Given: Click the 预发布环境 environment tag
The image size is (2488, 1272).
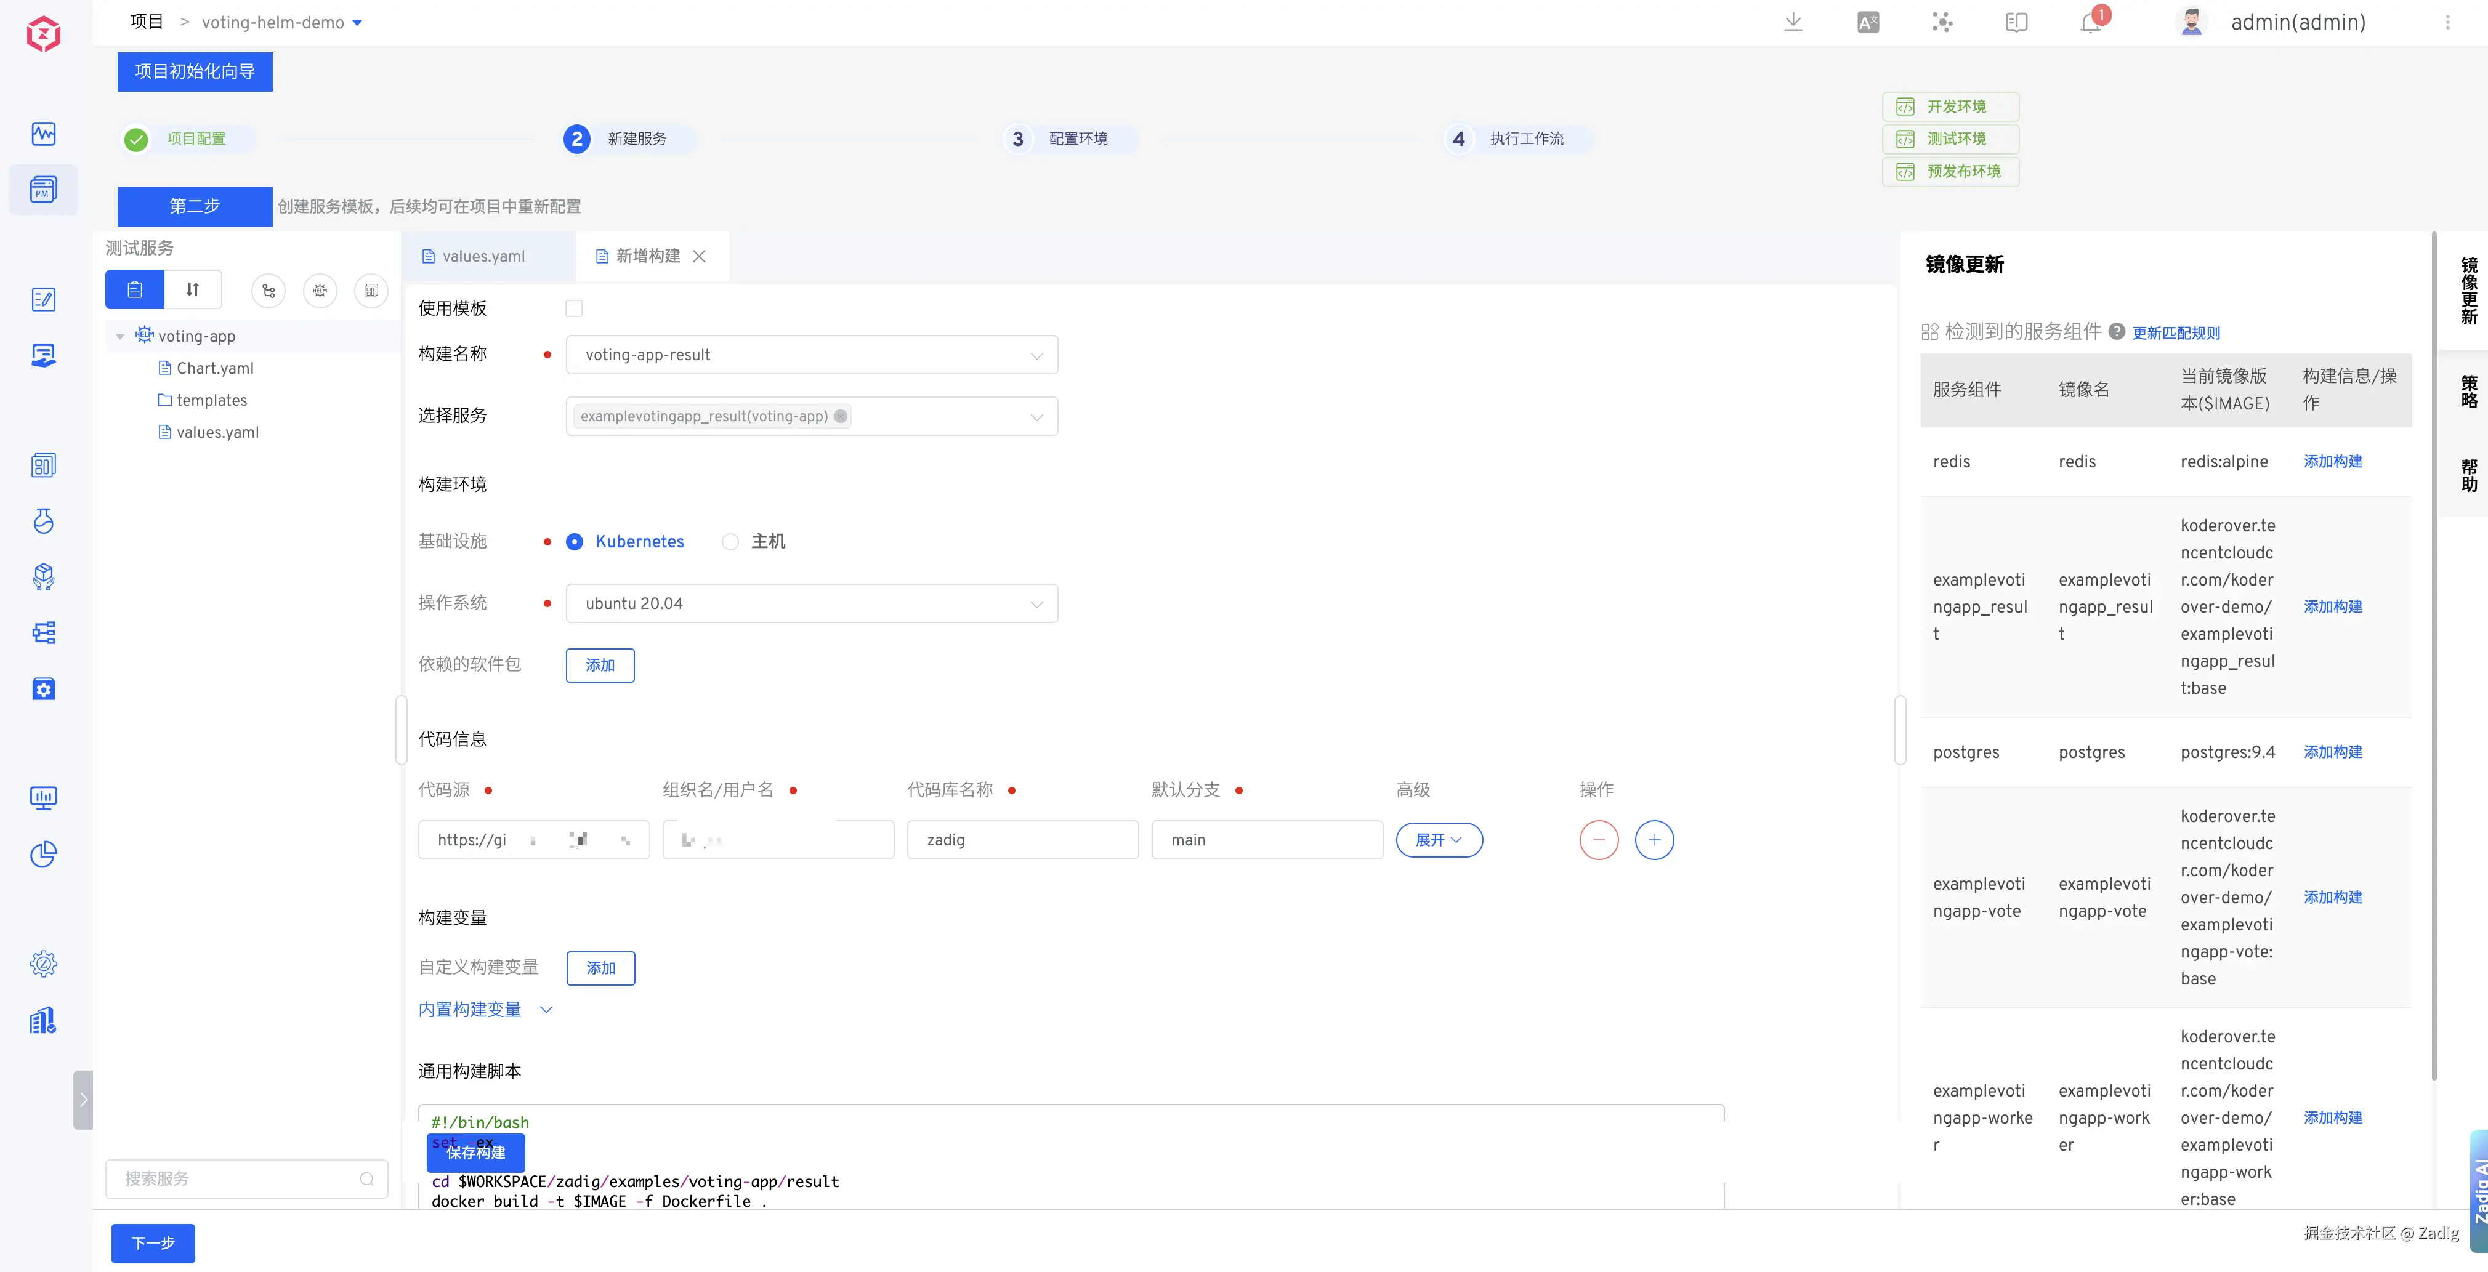Looking at the screenshot, I should click(x=1951, y=172).
